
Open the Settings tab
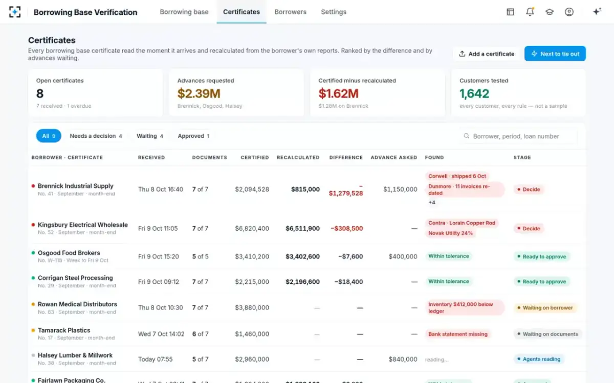(x=334, y=12)
